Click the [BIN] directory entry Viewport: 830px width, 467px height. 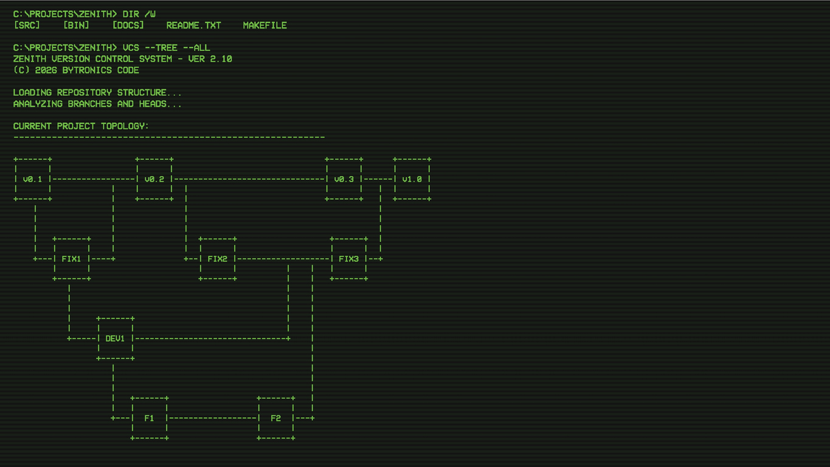pos(76,26)
